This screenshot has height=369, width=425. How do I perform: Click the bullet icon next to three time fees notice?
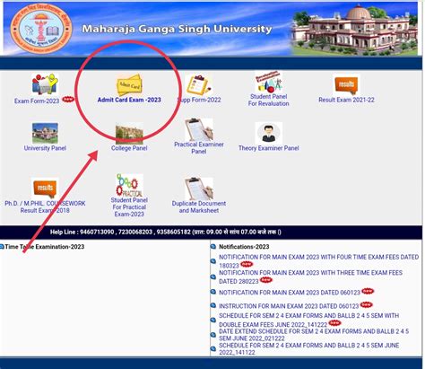[x=212, y=277]
